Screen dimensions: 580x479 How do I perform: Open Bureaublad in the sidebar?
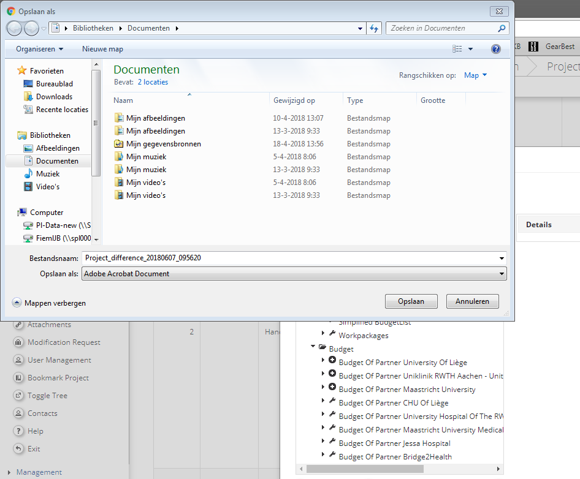[x=54, y=84]
